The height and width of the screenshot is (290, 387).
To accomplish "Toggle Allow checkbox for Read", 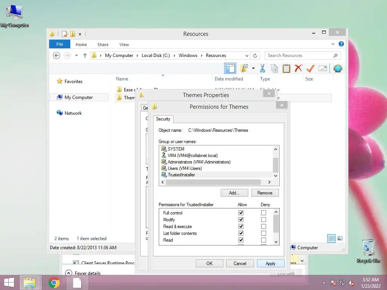I will click(x=241, y=240).
